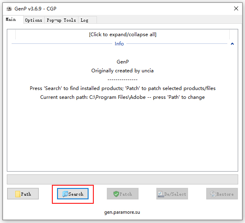Screen dimensions: 245x223
Task: Switch to the Log tab
Action: (87, 20)
